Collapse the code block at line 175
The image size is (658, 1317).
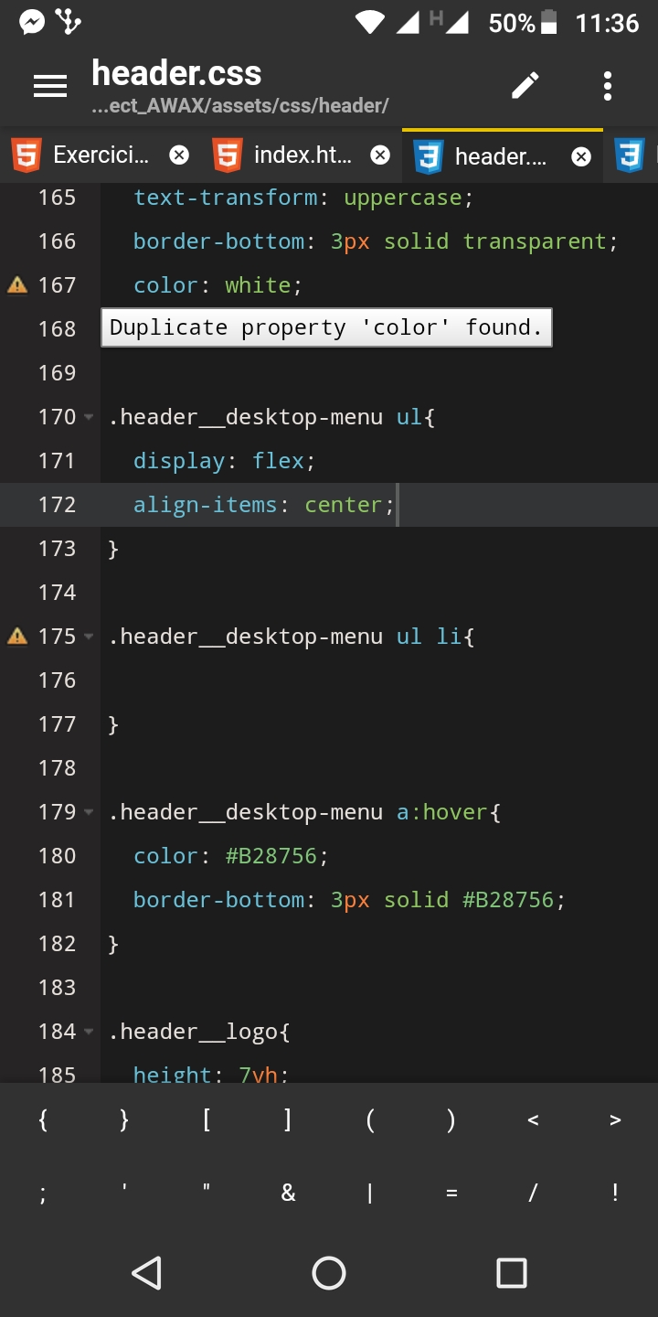tap(89, 637)
